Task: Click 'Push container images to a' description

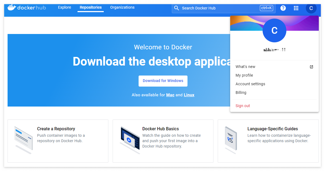Action: pos(61,135)
